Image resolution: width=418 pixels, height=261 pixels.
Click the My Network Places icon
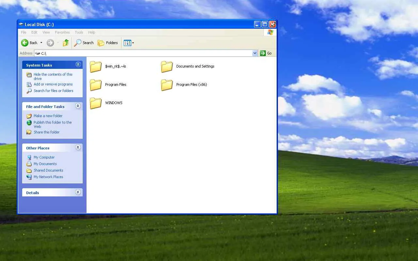(x=29, y=177)
